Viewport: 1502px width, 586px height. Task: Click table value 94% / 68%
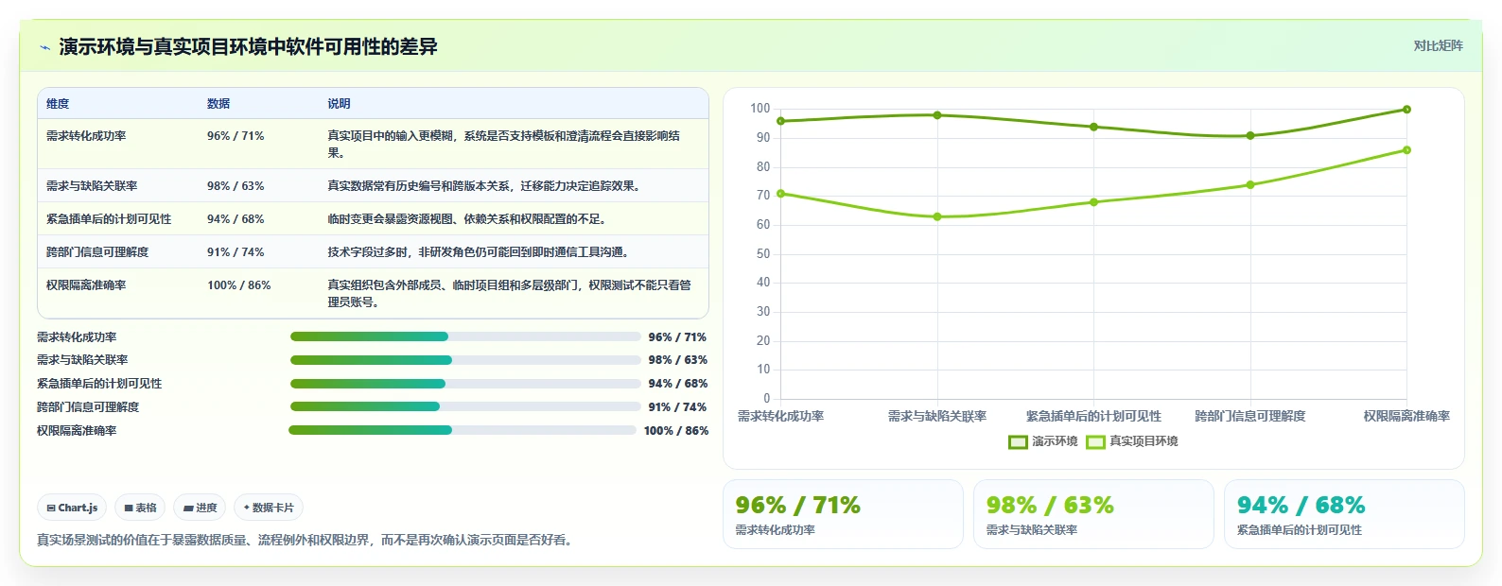tap(236, 219)
